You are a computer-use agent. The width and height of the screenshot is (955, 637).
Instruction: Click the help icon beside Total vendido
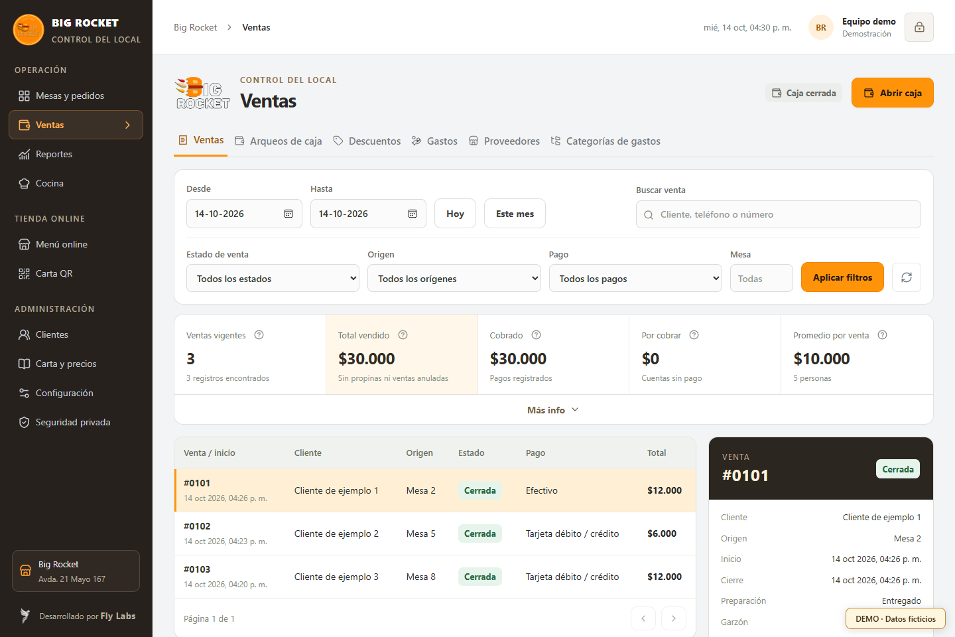pyautogui.click(x=403, y=335)
